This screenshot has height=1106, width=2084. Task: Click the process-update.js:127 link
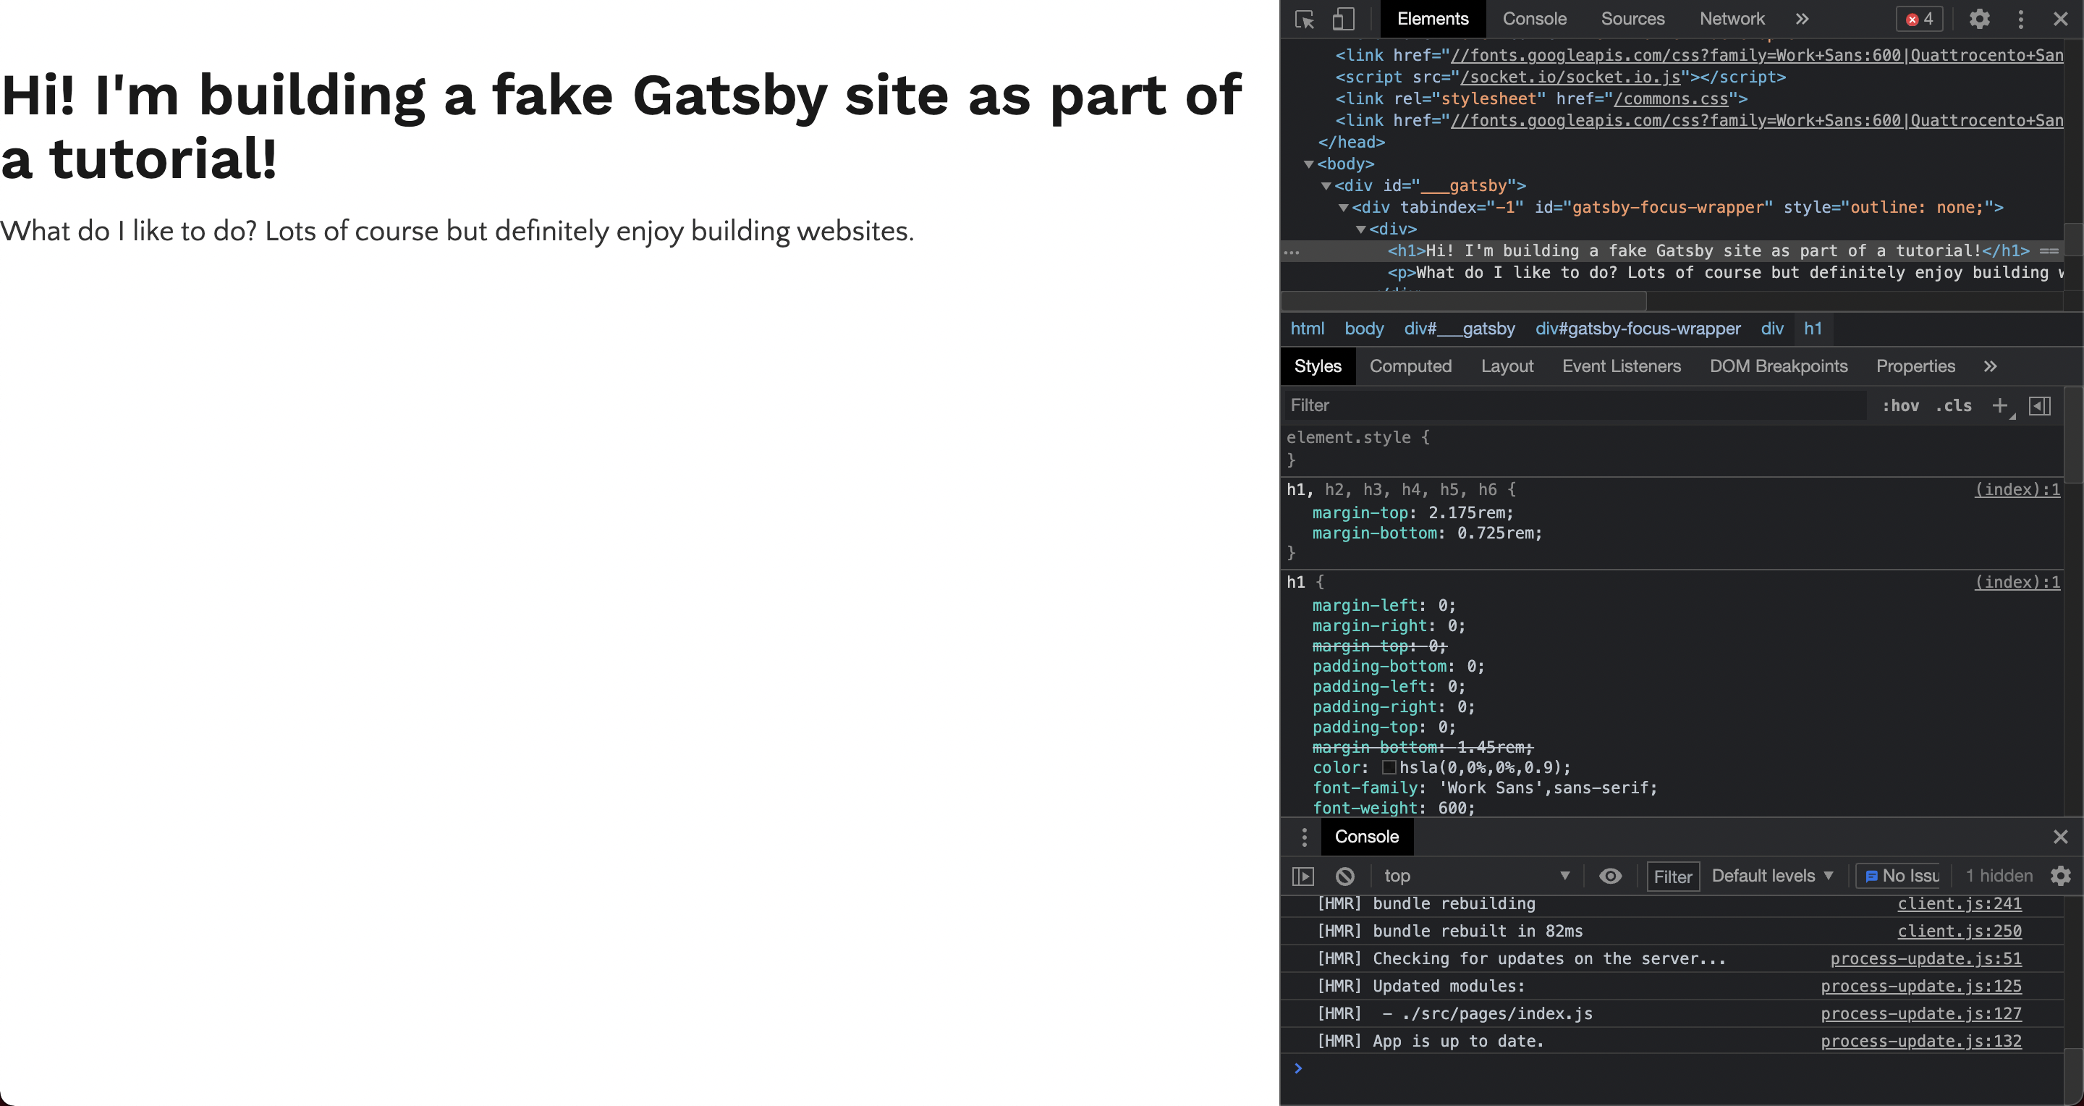[1921, 1013]
